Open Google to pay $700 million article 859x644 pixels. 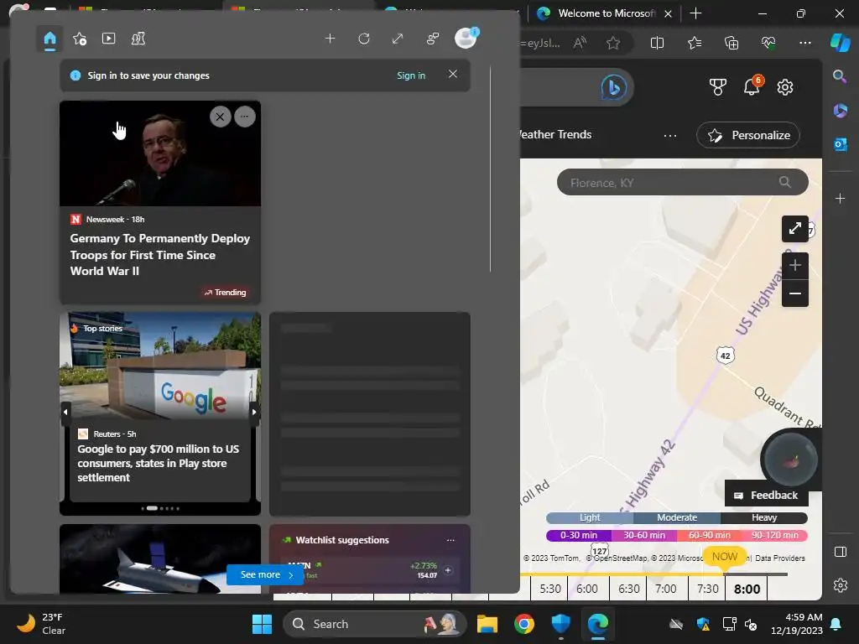point(158,463)
